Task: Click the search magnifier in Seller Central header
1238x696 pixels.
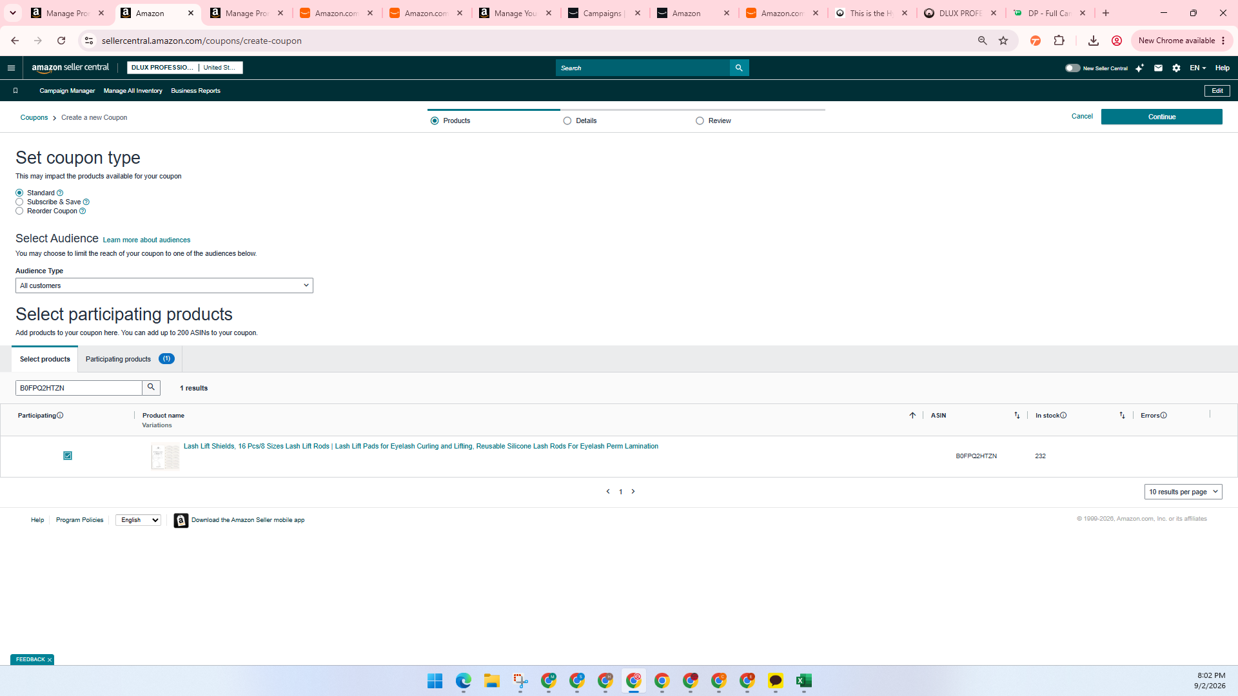Action: [739, 68]
